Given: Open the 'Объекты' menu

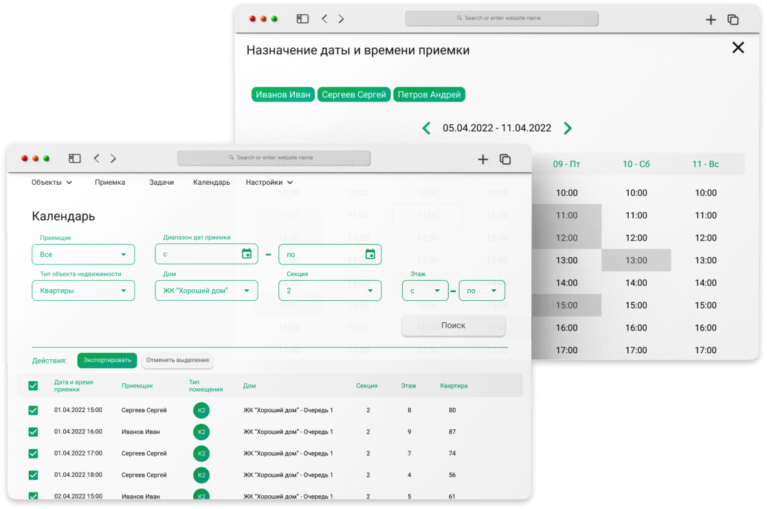Looking at the screenshot, I should (52, 183).
